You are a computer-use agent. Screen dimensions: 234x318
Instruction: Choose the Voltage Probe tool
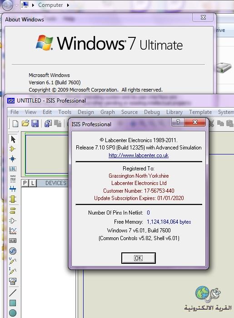pyautogui.click(x=13, y=261)
